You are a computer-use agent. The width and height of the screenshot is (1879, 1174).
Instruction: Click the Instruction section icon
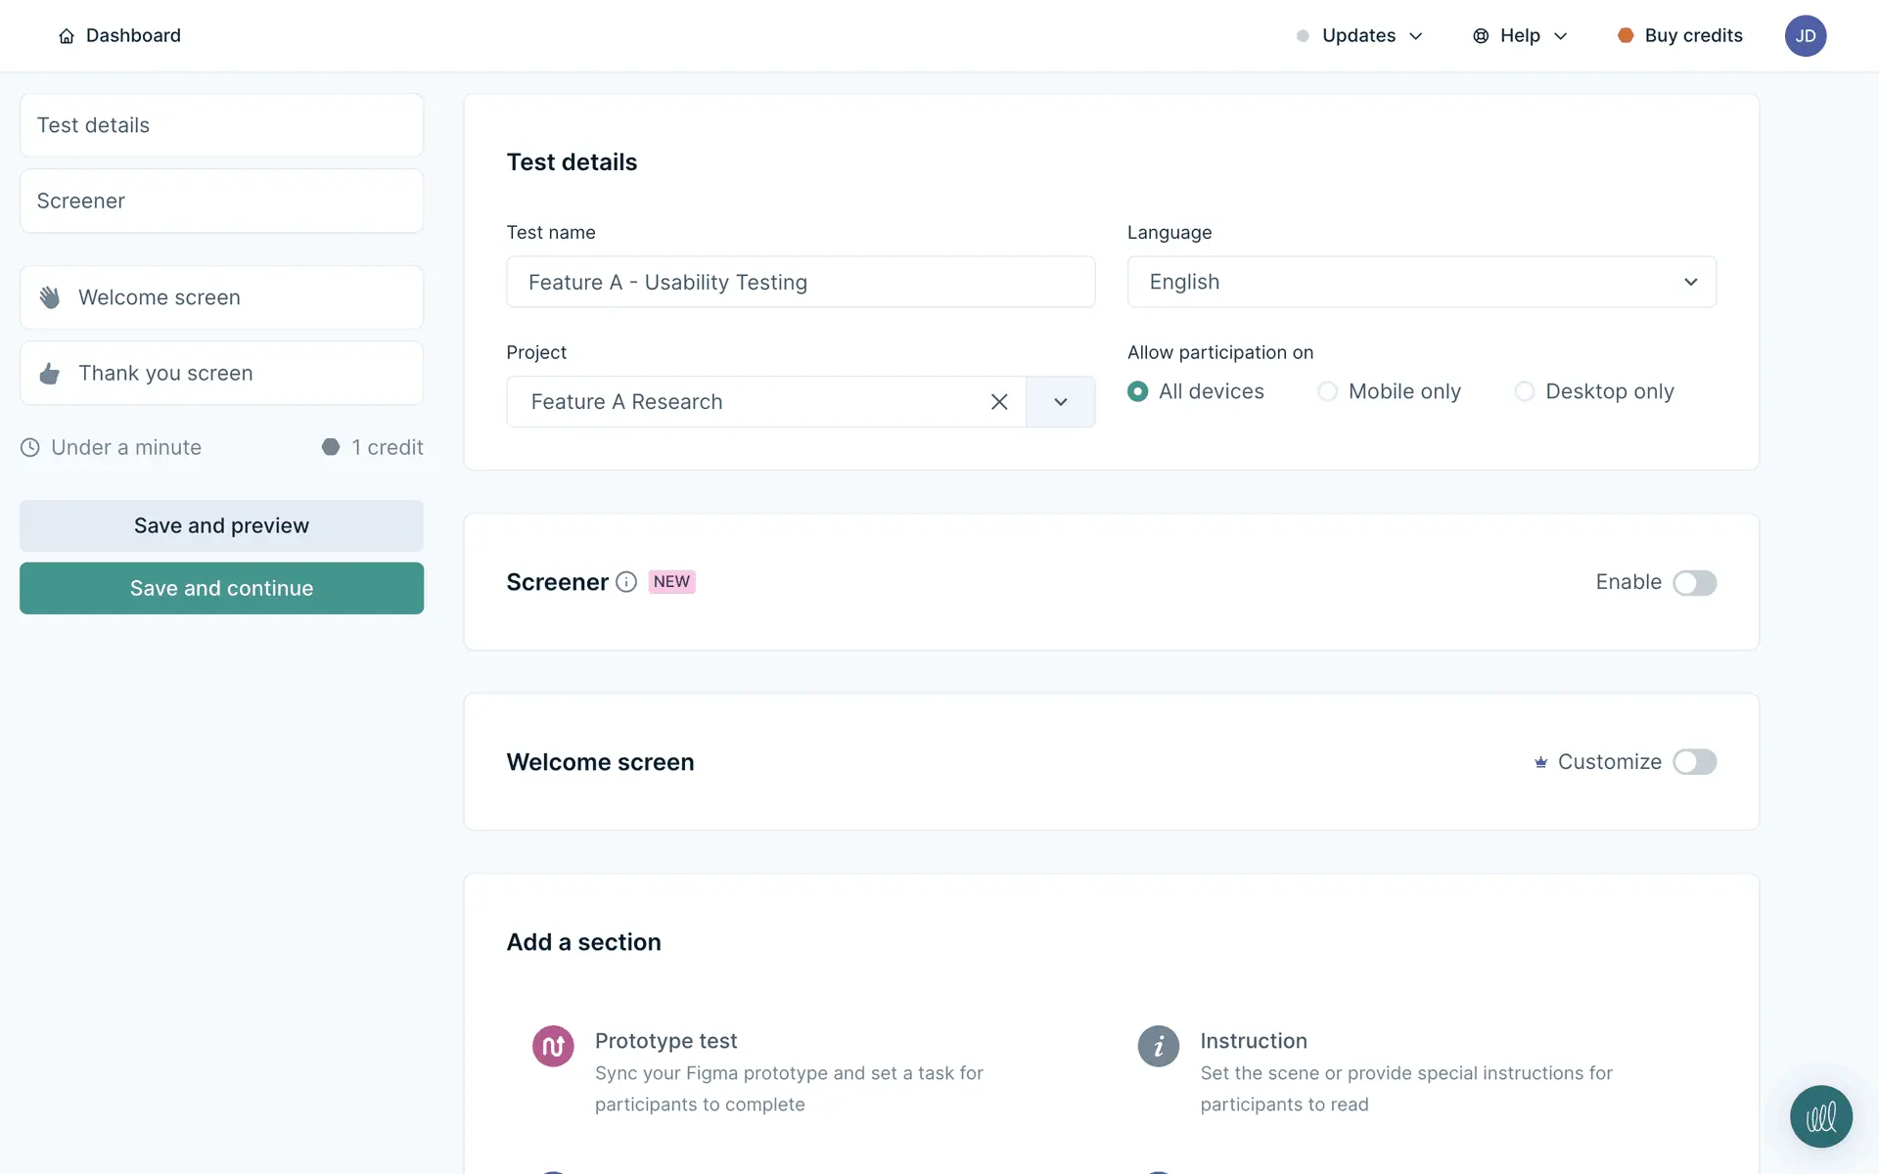click(1158, 1047)
